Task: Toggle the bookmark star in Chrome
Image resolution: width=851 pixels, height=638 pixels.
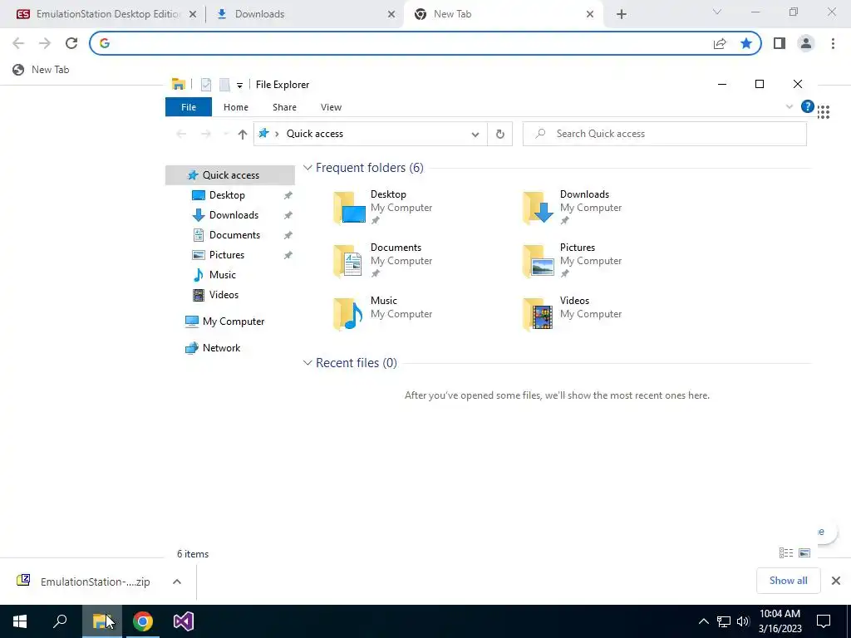Action: pos(746,43)
